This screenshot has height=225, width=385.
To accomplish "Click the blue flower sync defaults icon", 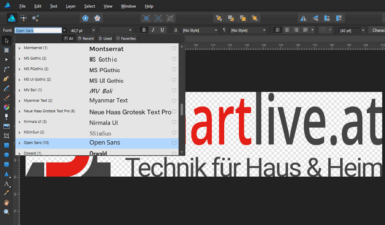I will (x=85, y=18).
